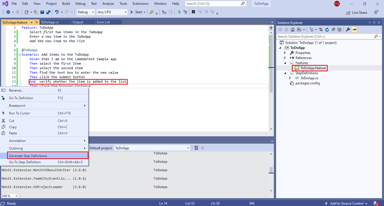This screenshot has width=384, height=206.
Task: Click the Undo arrow icon in toolbar
Action: [x=57, y=12]
